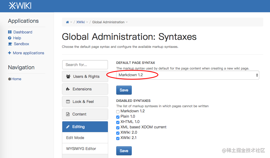Expand the Global Administration breadcrumb arrow
The image size is (270, 158).
[x=127, y=22]
